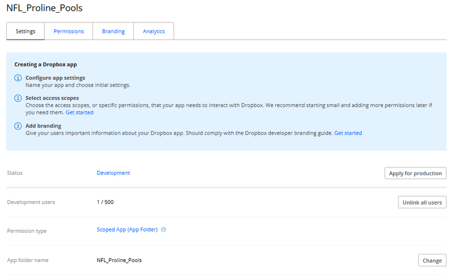The height and width of the screenshot is (277, 459).
Task: Click the step 3 circle icon
Action: click(x=18, y=126)
